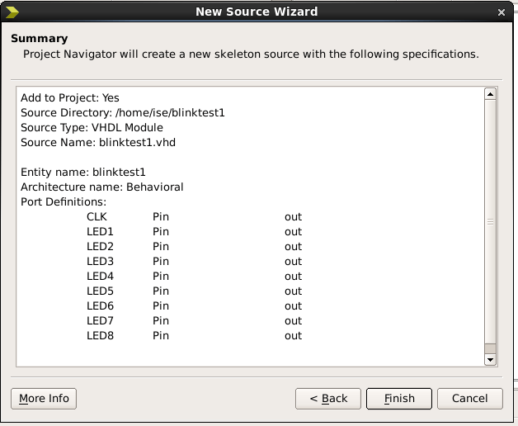Click the summary scrollbar up arrow
Screen dimensions: 518x426
pyautogui.click(x=490, y=93)
